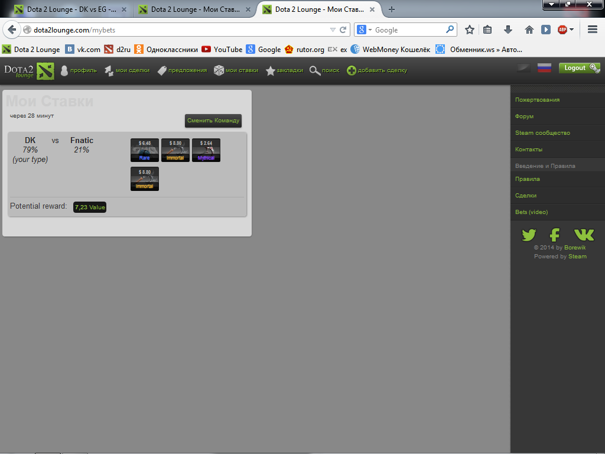Open мои ставки navigation item
Screen dimensions: 605x454
click(236, 70)
